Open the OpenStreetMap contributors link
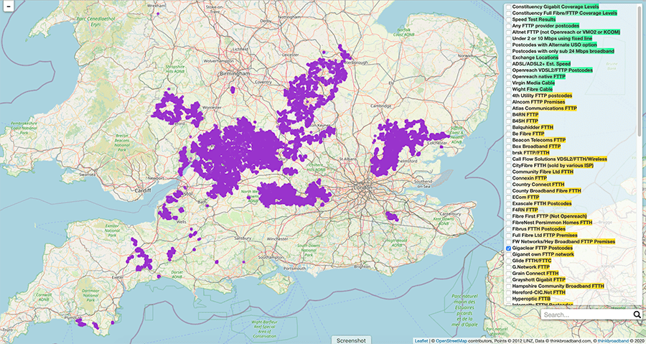 click(453, 340)
